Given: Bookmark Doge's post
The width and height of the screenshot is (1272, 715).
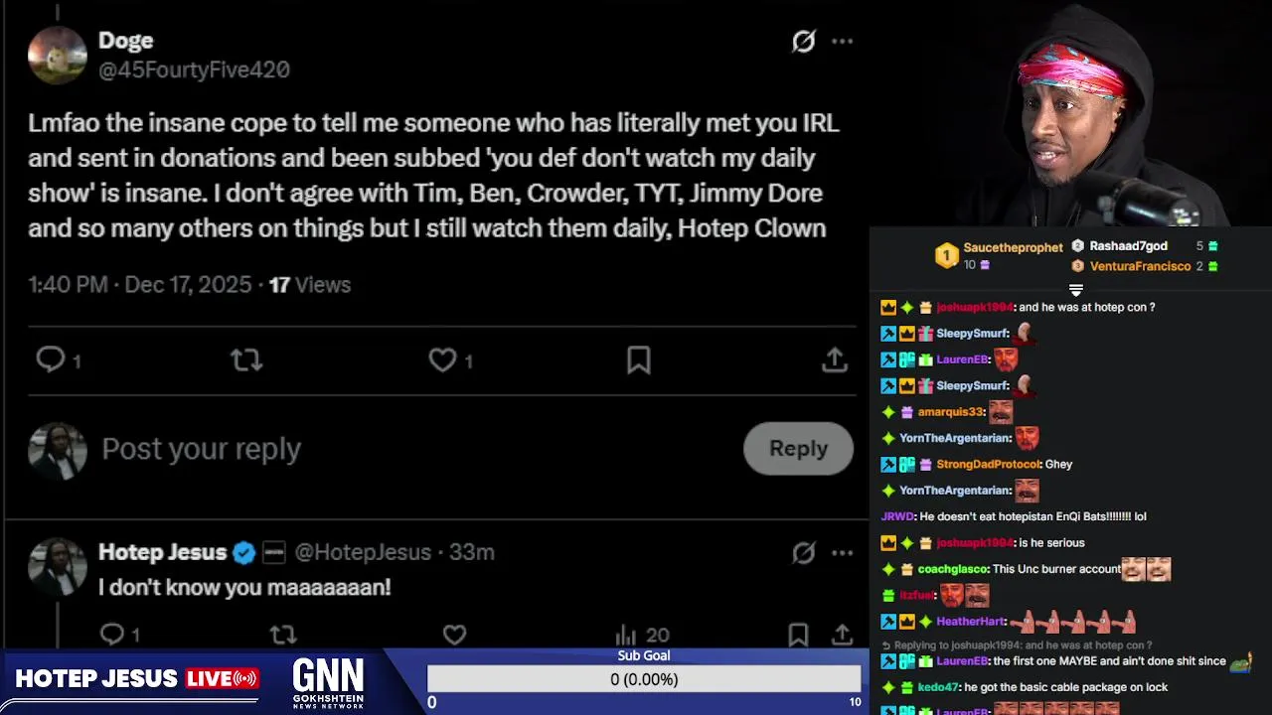Looking at the screenshot, I should (639, 359).
